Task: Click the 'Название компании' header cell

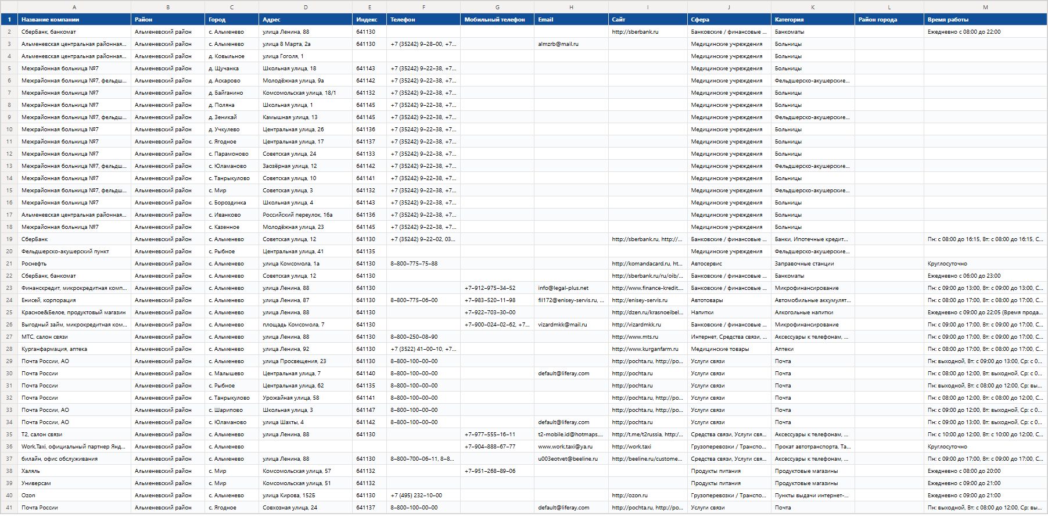Action: click(x=74, y=20)
